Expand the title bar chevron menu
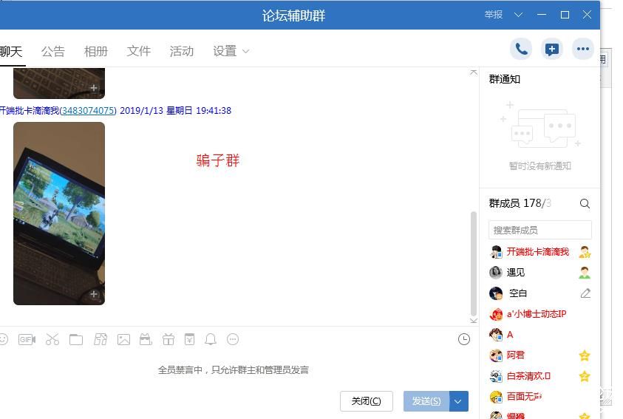 pyautogui.click(x=518, y=15)
